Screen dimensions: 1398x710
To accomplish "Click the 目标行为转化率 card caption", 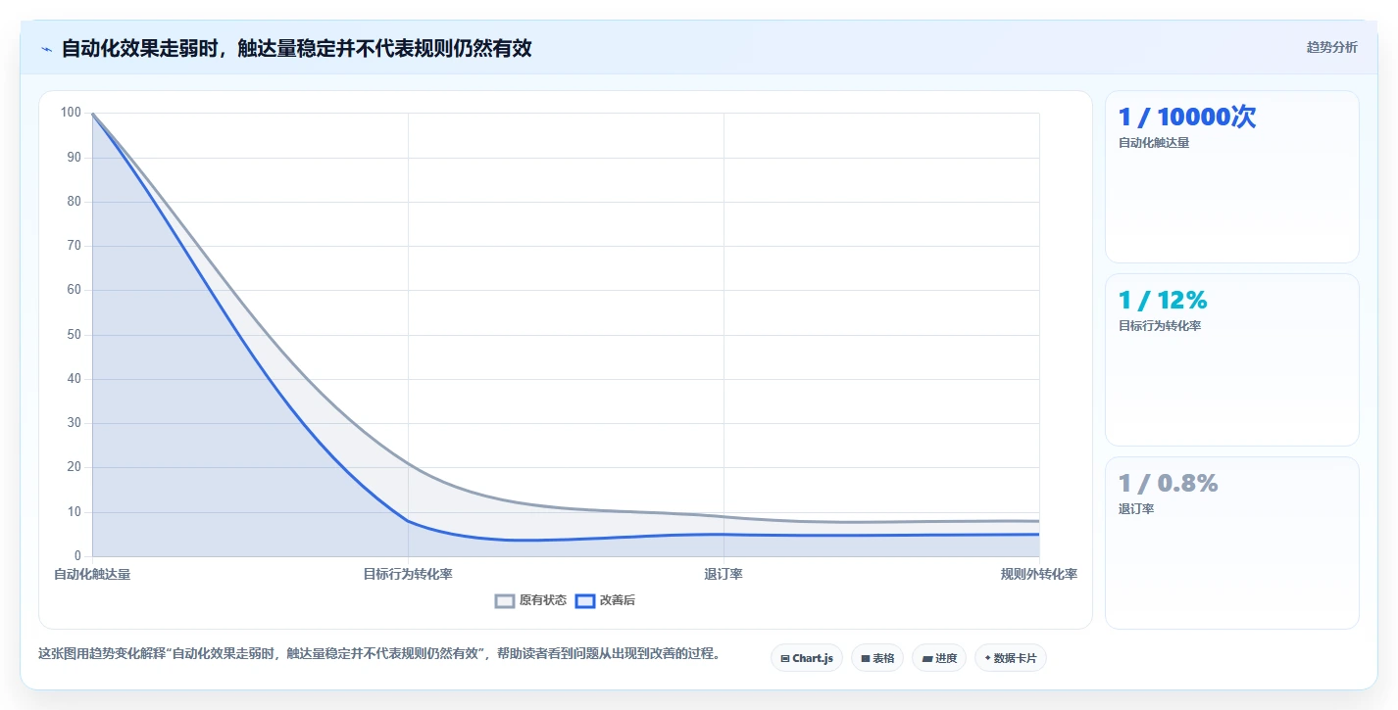I will point(1160,326).
